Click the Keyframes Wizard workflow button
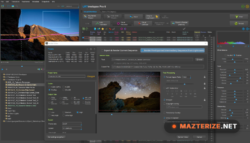 (x=92, y=17)
